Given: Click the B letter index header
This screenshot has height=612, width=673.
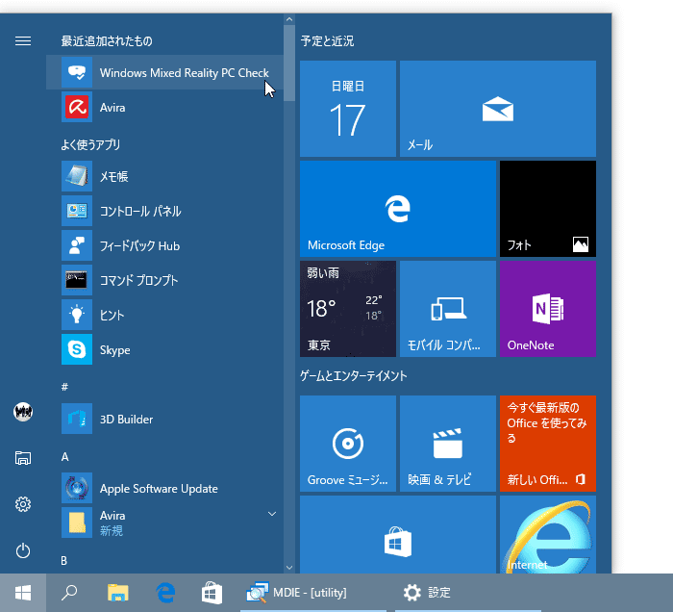Looking at the screenshot, I should tap(64, 560).
